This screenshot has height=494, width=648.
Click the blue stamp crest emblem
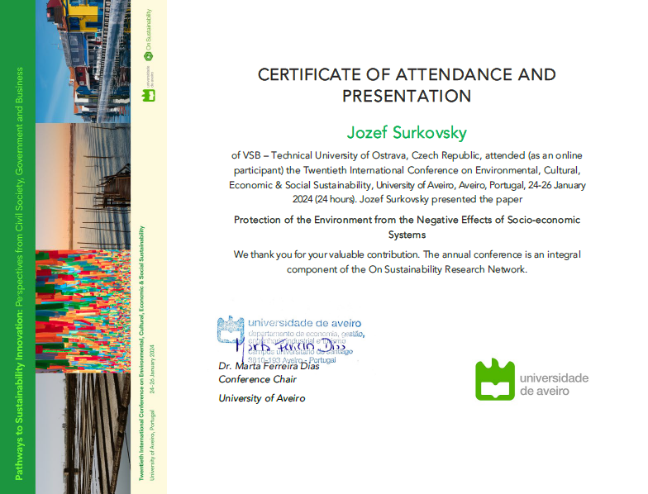click(230, 330)
